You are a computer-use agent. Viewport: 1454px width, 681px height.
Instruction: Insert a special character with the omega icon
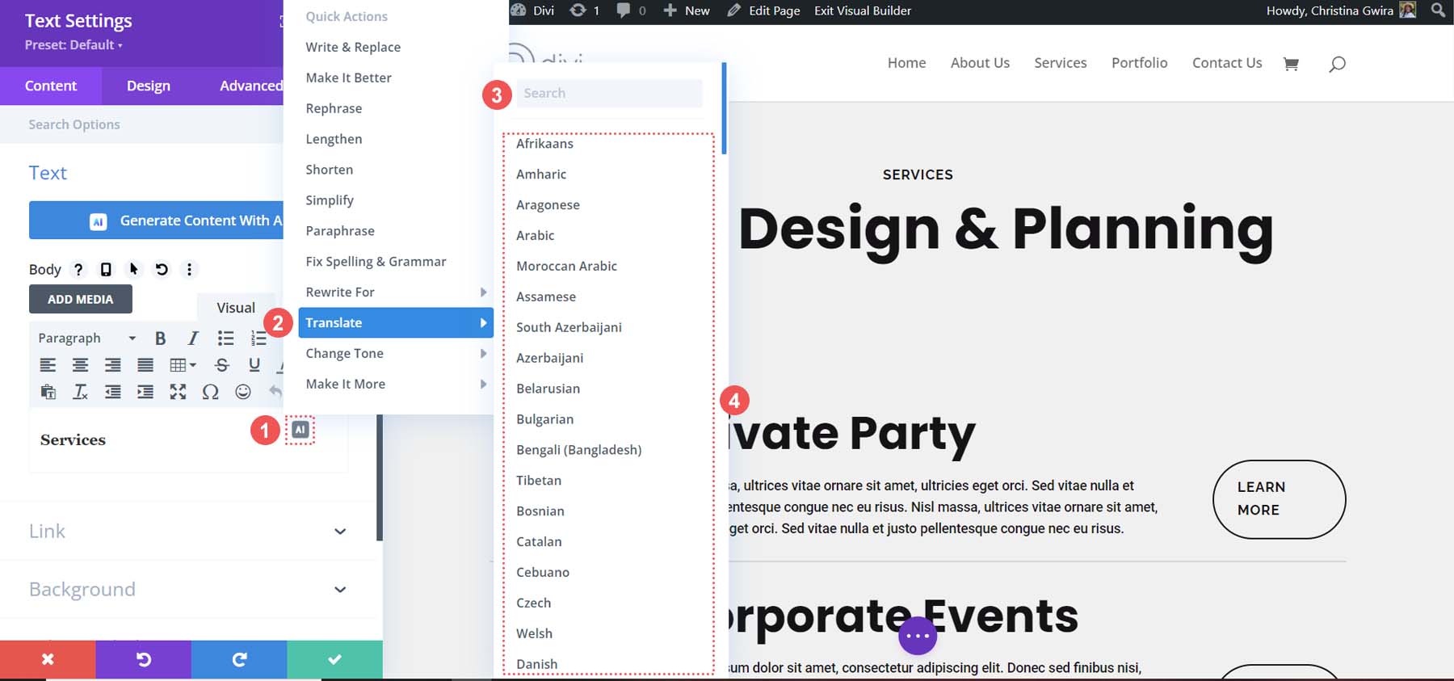point(210,392)
